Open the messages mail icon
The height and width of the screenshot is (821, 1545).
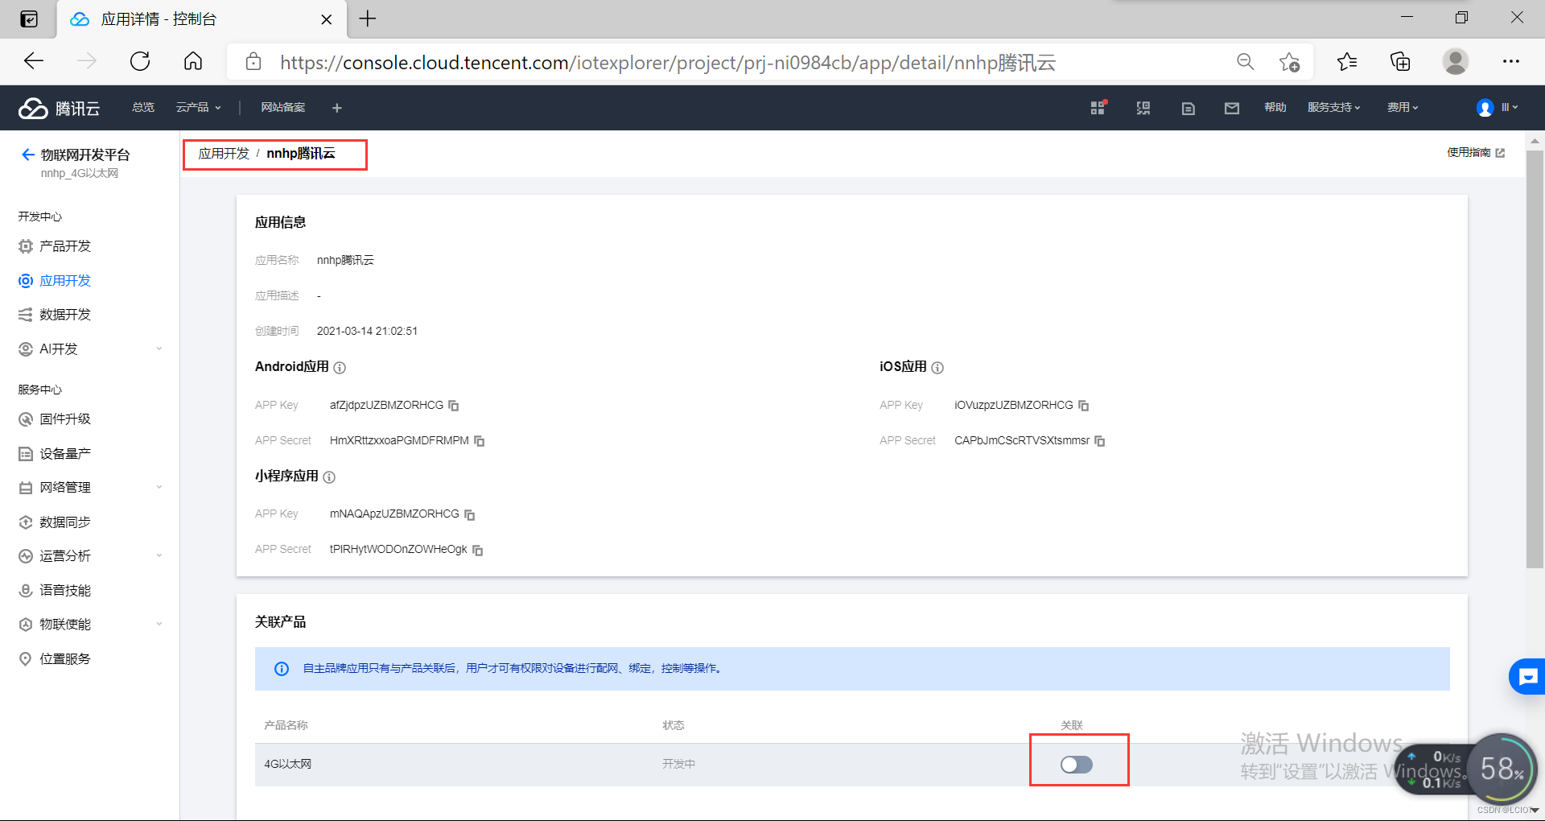1232,108
